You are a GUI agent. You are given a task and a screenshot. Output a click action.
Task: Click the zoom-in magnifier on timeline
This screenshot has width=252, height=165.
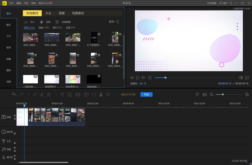coord(247,95)
